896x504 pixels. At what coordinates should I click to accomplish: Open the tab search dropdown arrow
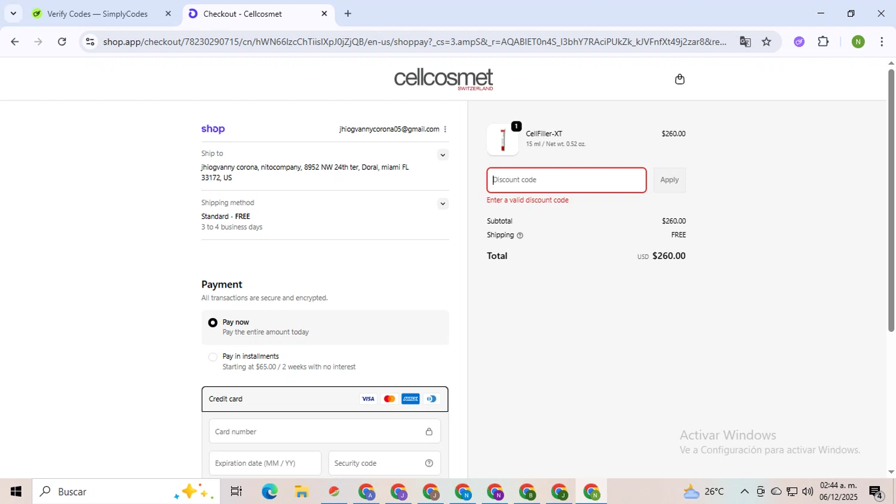tap(13, 13)
